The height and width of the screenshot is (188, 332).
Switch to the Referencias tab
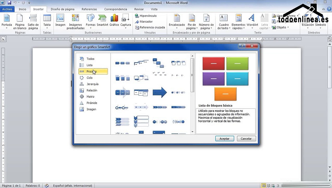(x=89, y=9)
